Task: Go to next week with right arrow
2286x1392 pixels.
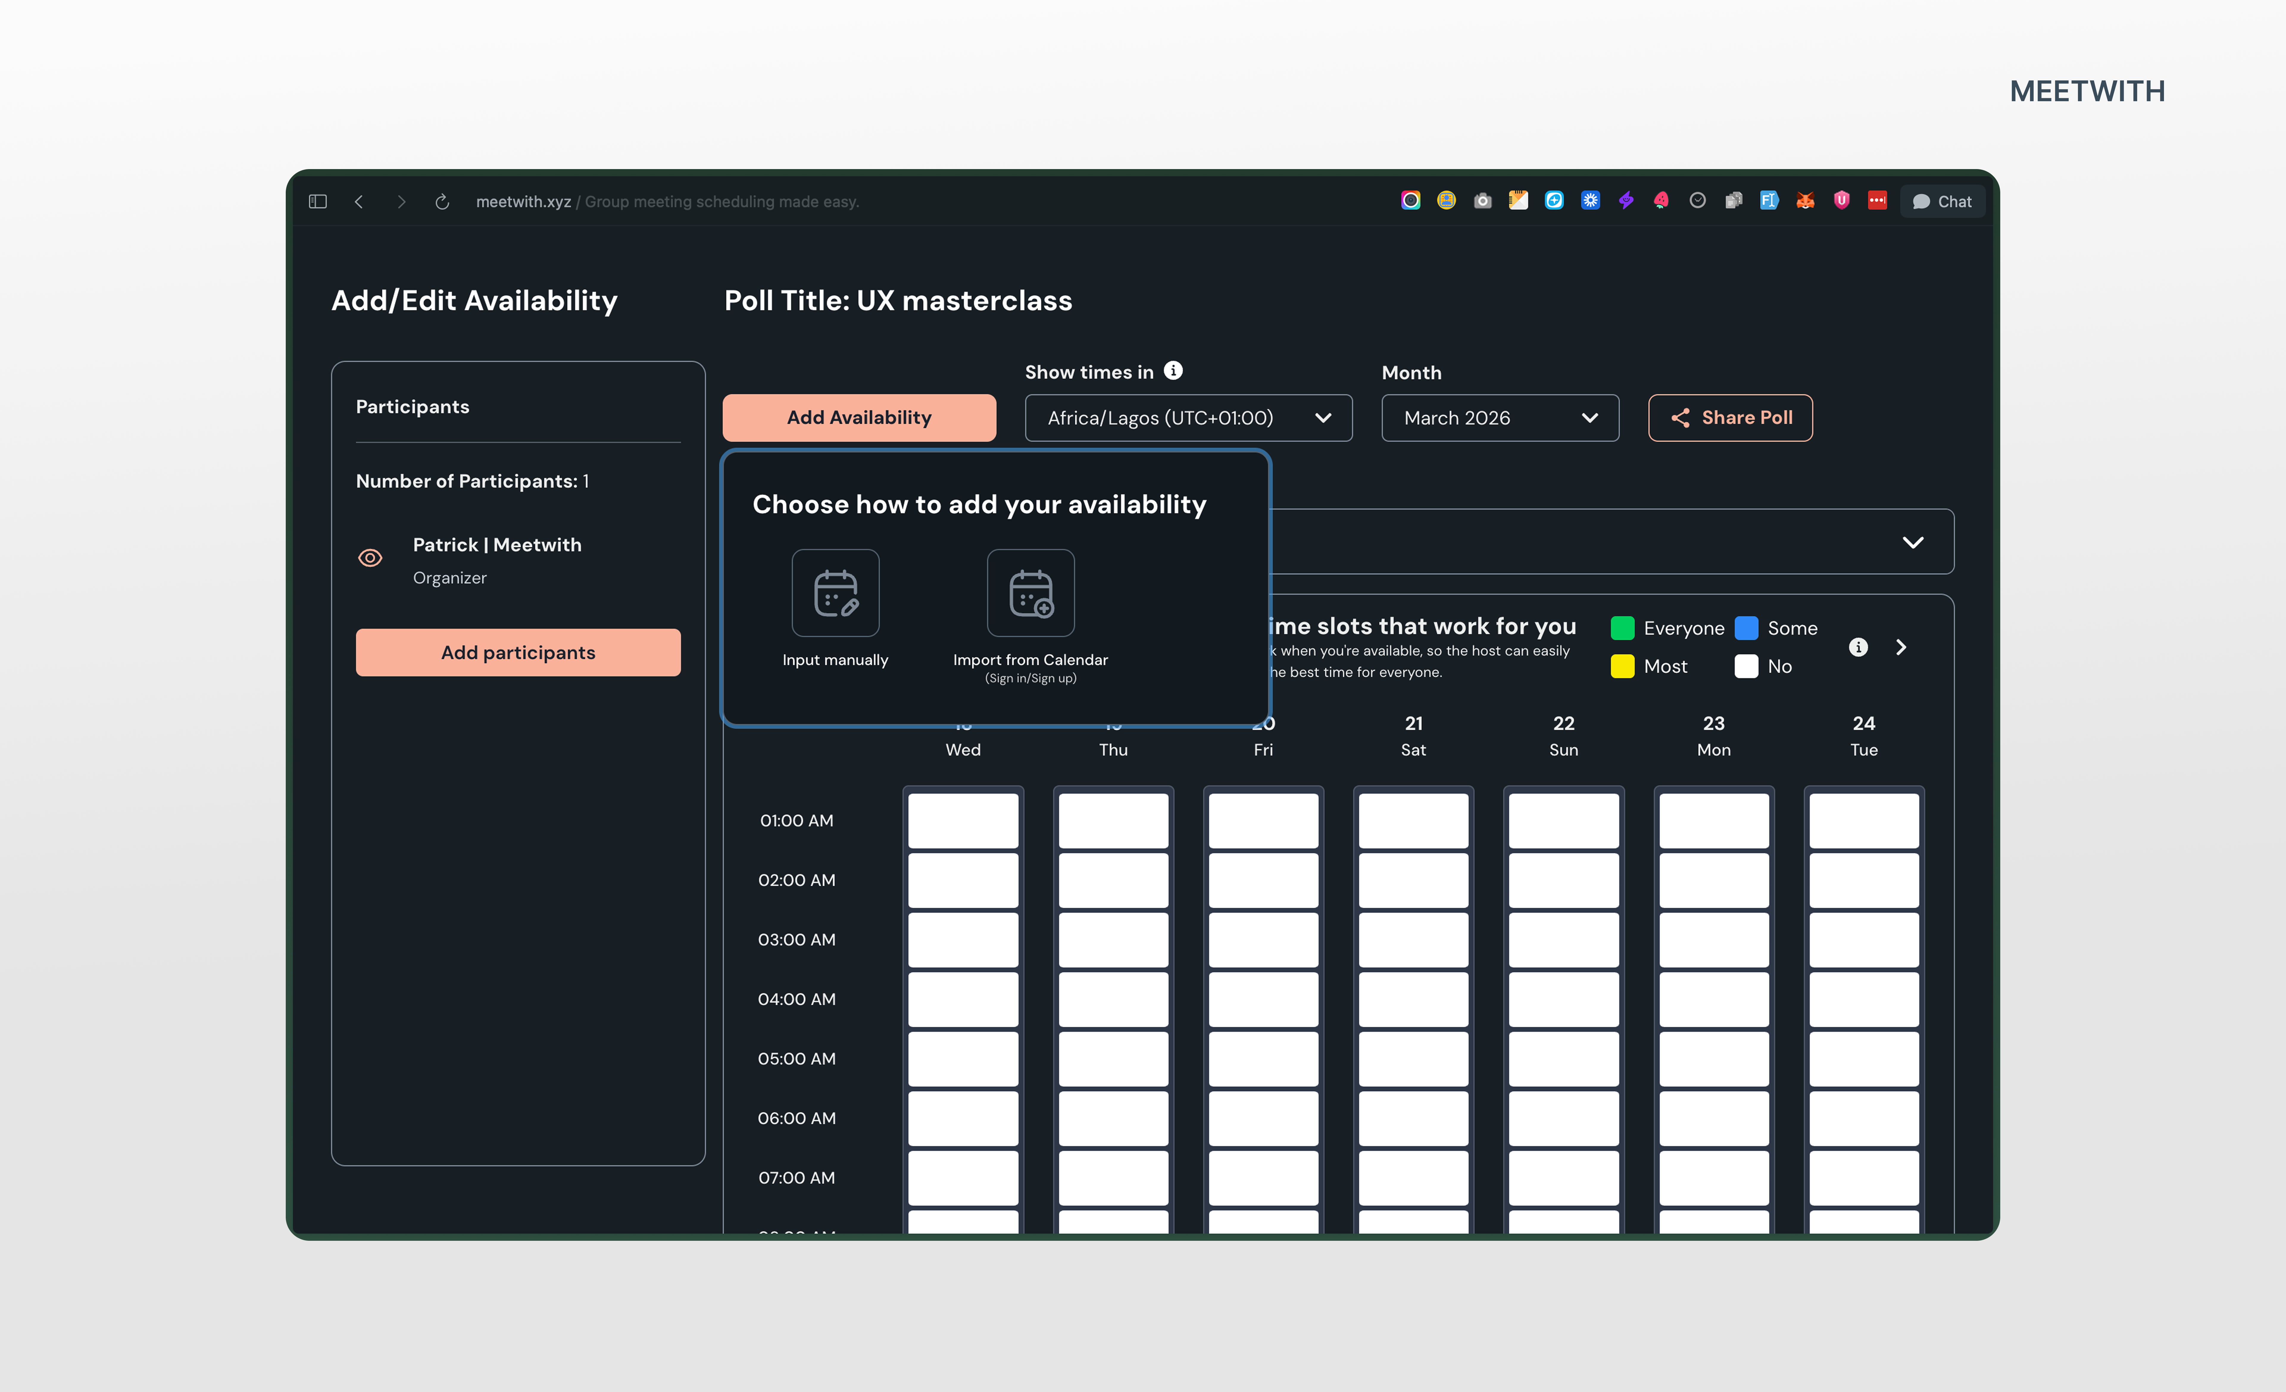Action: click(1901, 647)
